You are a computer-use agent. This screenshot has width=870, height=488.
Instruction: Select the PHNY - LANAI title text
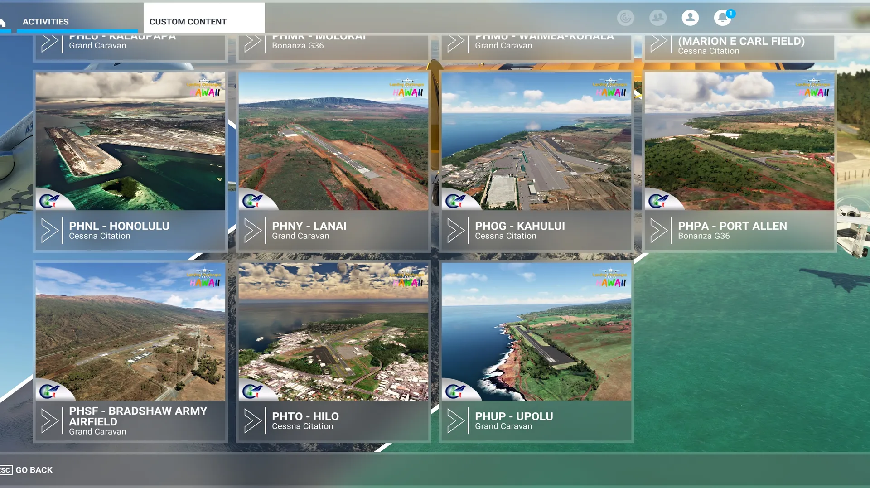309,226
